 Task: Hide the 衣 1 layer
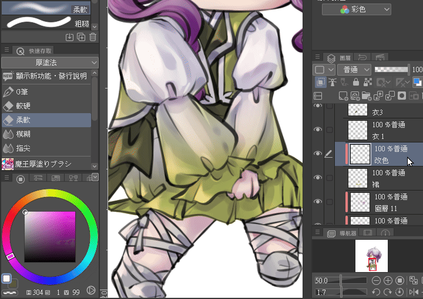318,130
